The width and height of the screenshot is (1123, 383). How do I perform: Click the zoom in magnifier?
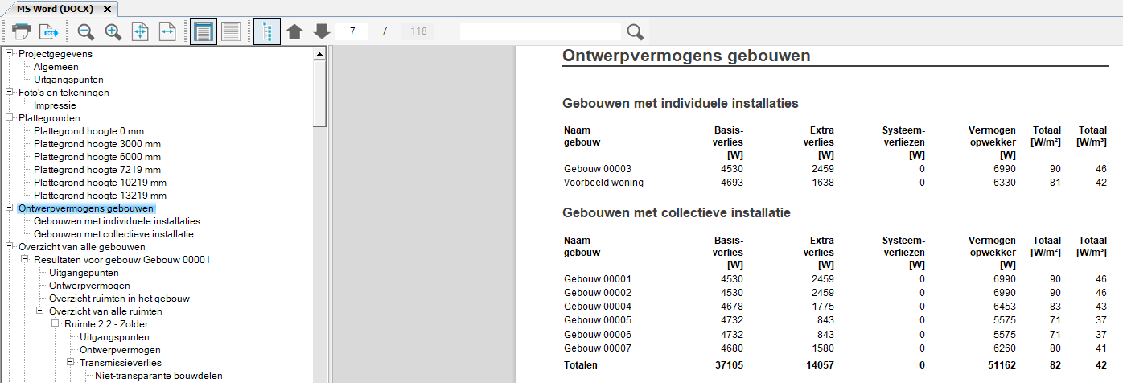tap(113, 32)
